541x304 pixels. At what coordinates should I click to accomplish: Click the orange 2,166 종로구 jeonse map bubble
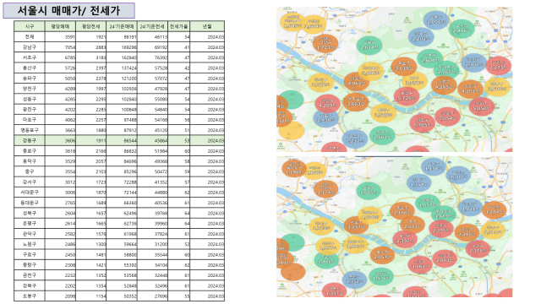(x=402, y=210)
